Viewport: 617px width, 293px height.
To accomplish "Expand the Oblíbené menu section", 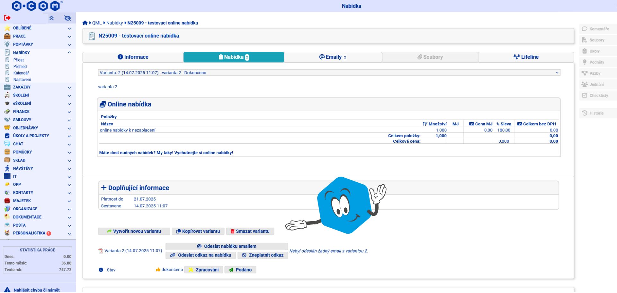I will tap(69, 29).
